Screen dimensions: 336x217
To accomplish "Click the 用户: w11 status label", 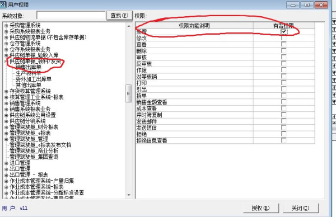I will (x=15, y=208).
